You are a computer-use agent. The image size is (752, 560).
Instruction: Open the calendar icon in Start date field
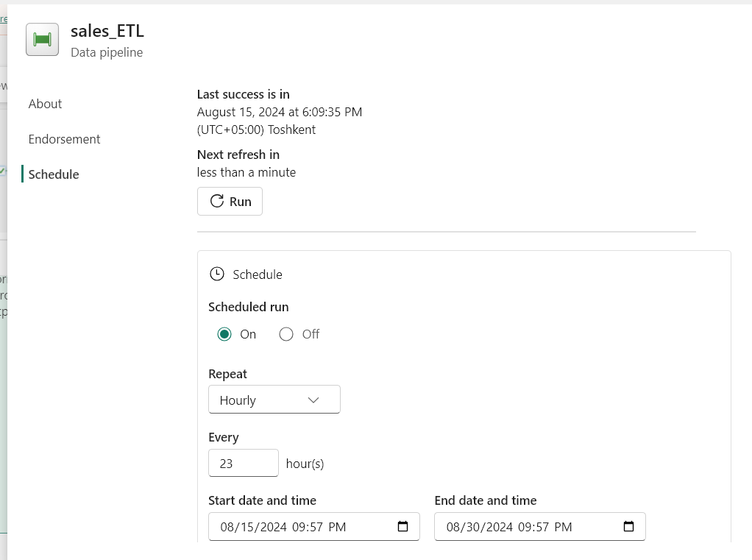[402, 526]
